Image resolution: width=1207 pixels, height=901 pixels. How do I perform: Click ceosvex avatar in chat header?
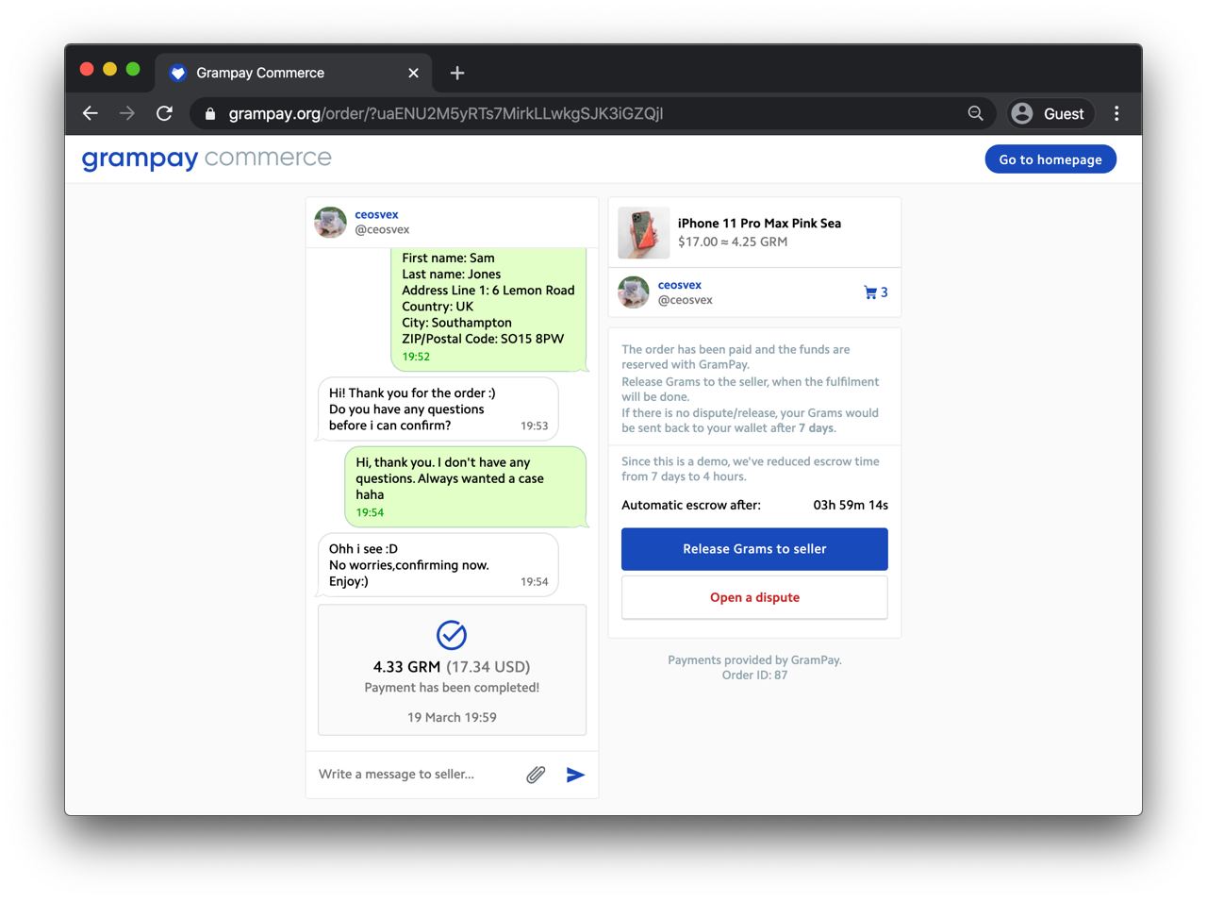tap(331, 223)
